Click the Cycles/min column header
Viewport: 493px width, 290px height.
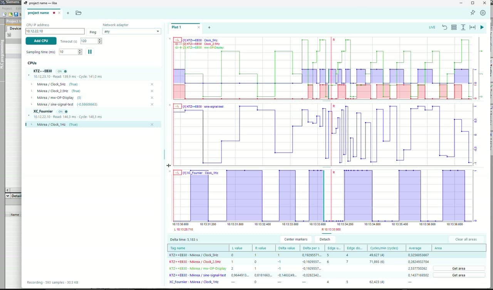point(386,248)
